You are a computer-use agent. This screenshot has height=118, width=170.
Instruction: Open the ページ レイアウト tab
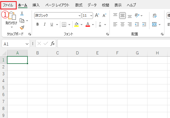coord(57,5)
